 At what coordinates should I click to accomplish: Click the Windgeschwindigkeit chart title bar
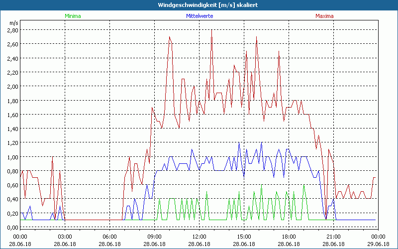click(x=199, y=4)
